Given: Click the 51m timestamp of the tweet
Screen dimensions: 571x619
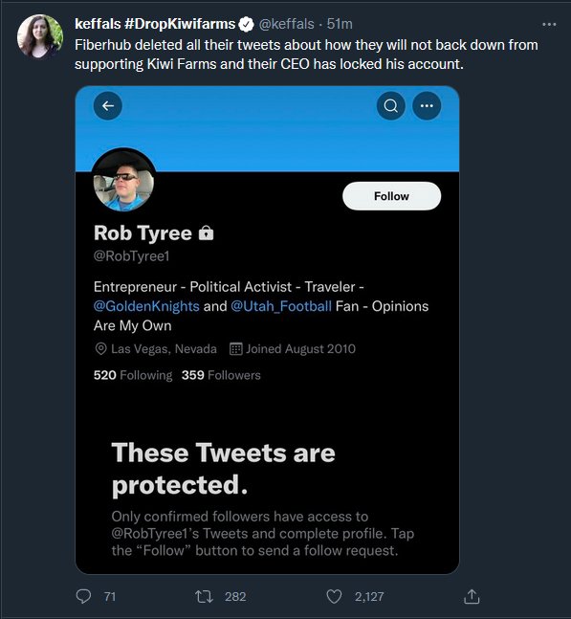Looking at the screenshot, I should (x=340, y=24).
